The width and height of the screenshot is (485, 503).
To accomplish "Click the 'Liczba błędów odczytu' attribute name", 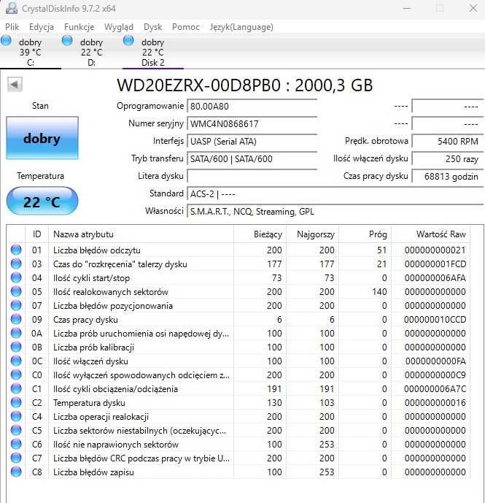I will 97,250.
